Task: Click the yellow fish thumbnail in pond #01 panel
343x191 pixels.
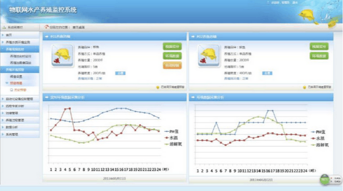Action: click(x=63, y=56)
